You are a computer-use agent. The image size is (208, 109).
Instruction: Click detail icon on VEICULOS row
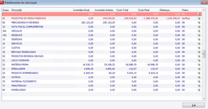[x=199, y=31]
